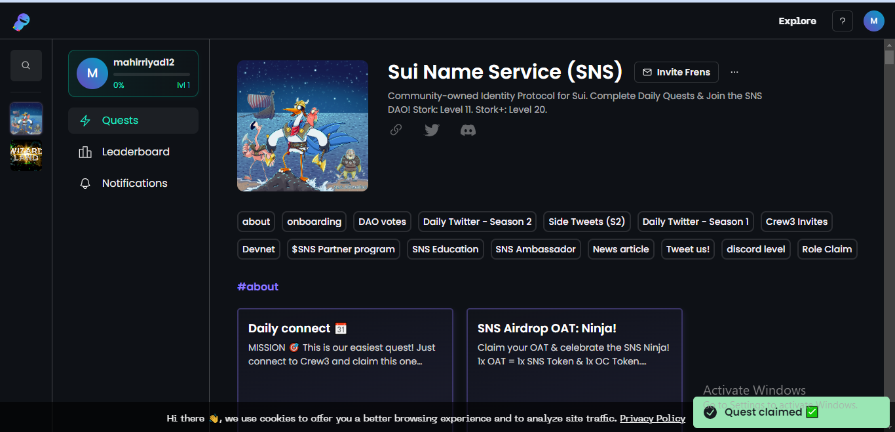This screenshot has height=432, width=895.
Task: Select the Sui Name Service community thumbnail
Action: [26, 118]
